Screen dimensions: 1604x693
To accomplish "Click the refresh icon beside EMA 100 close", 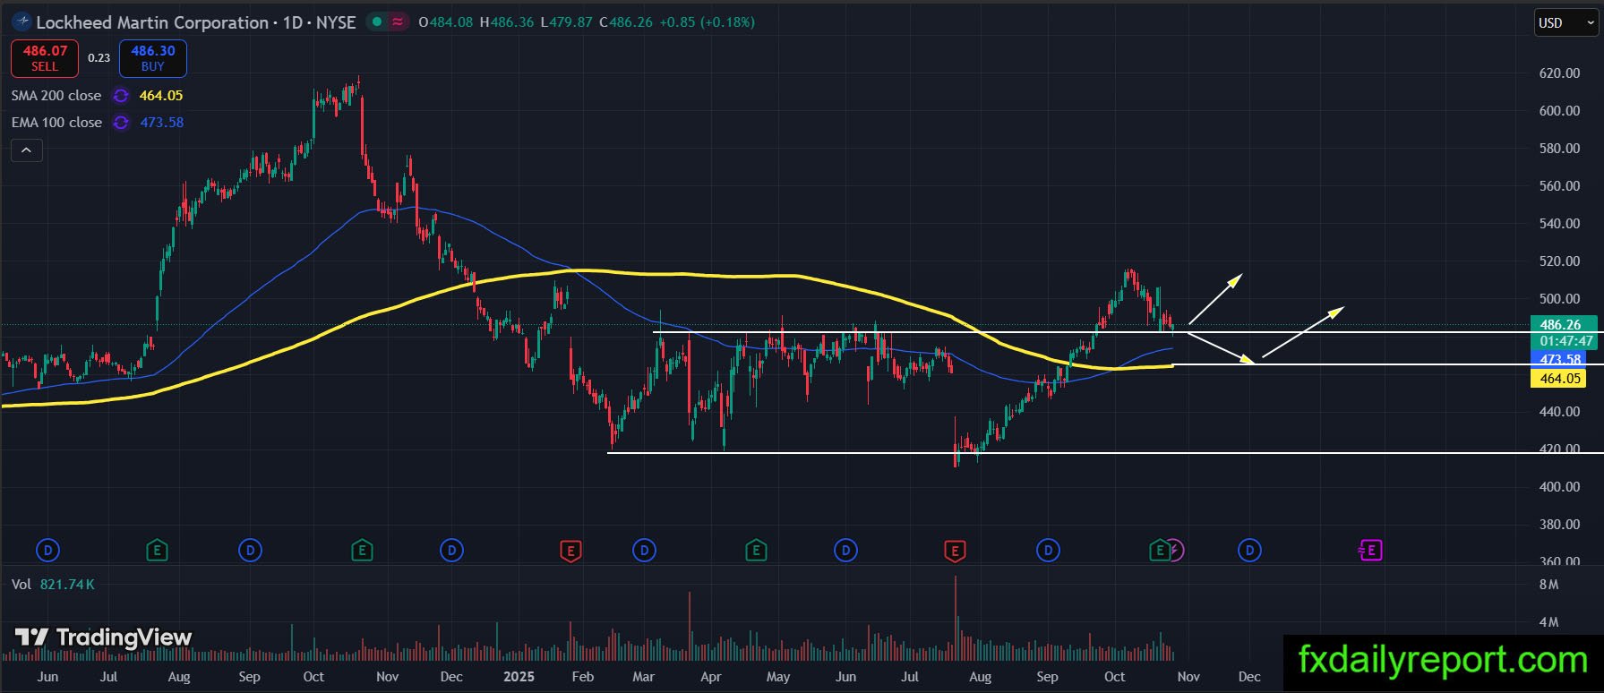I will click(121, 123).
